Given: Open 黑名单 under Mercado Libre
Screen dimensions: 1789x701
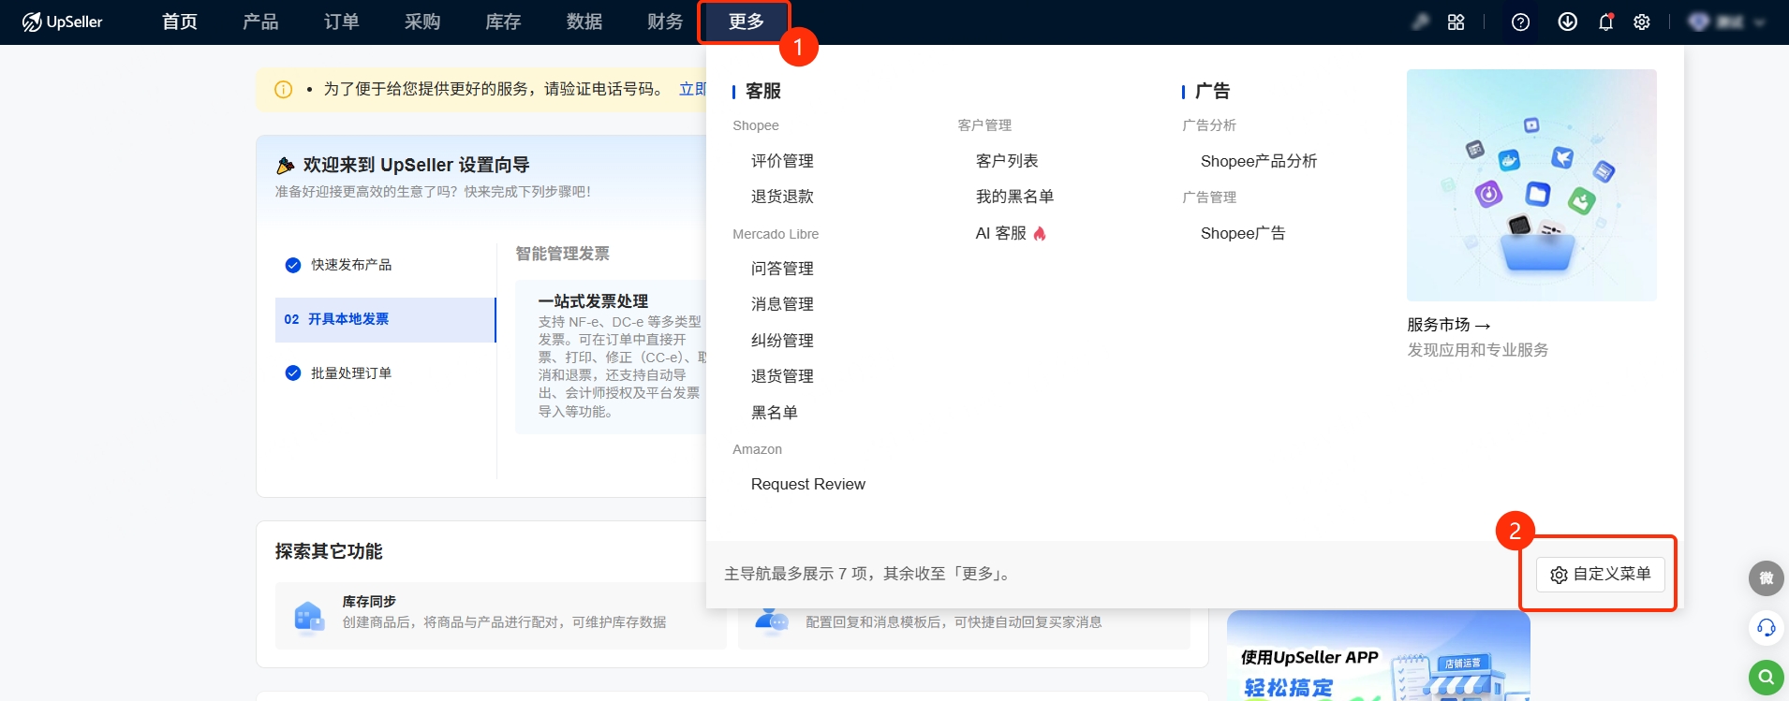Looking at the screenshot, I should coord(775,413).
